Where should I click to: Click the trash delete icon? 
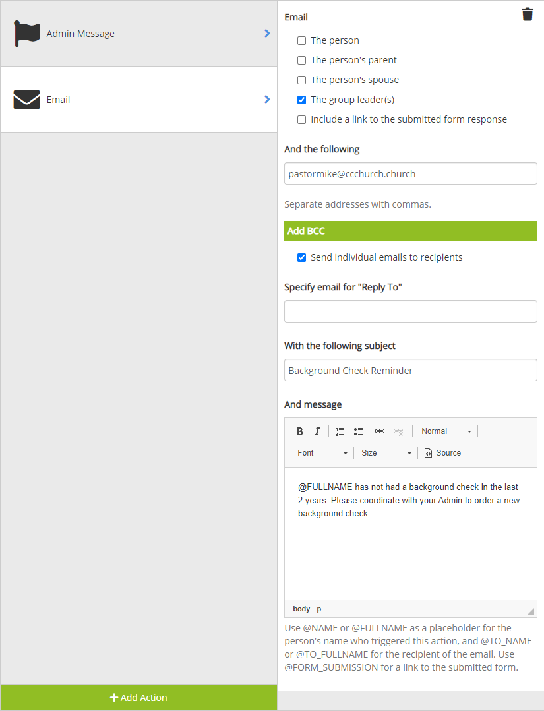(527, 15)
